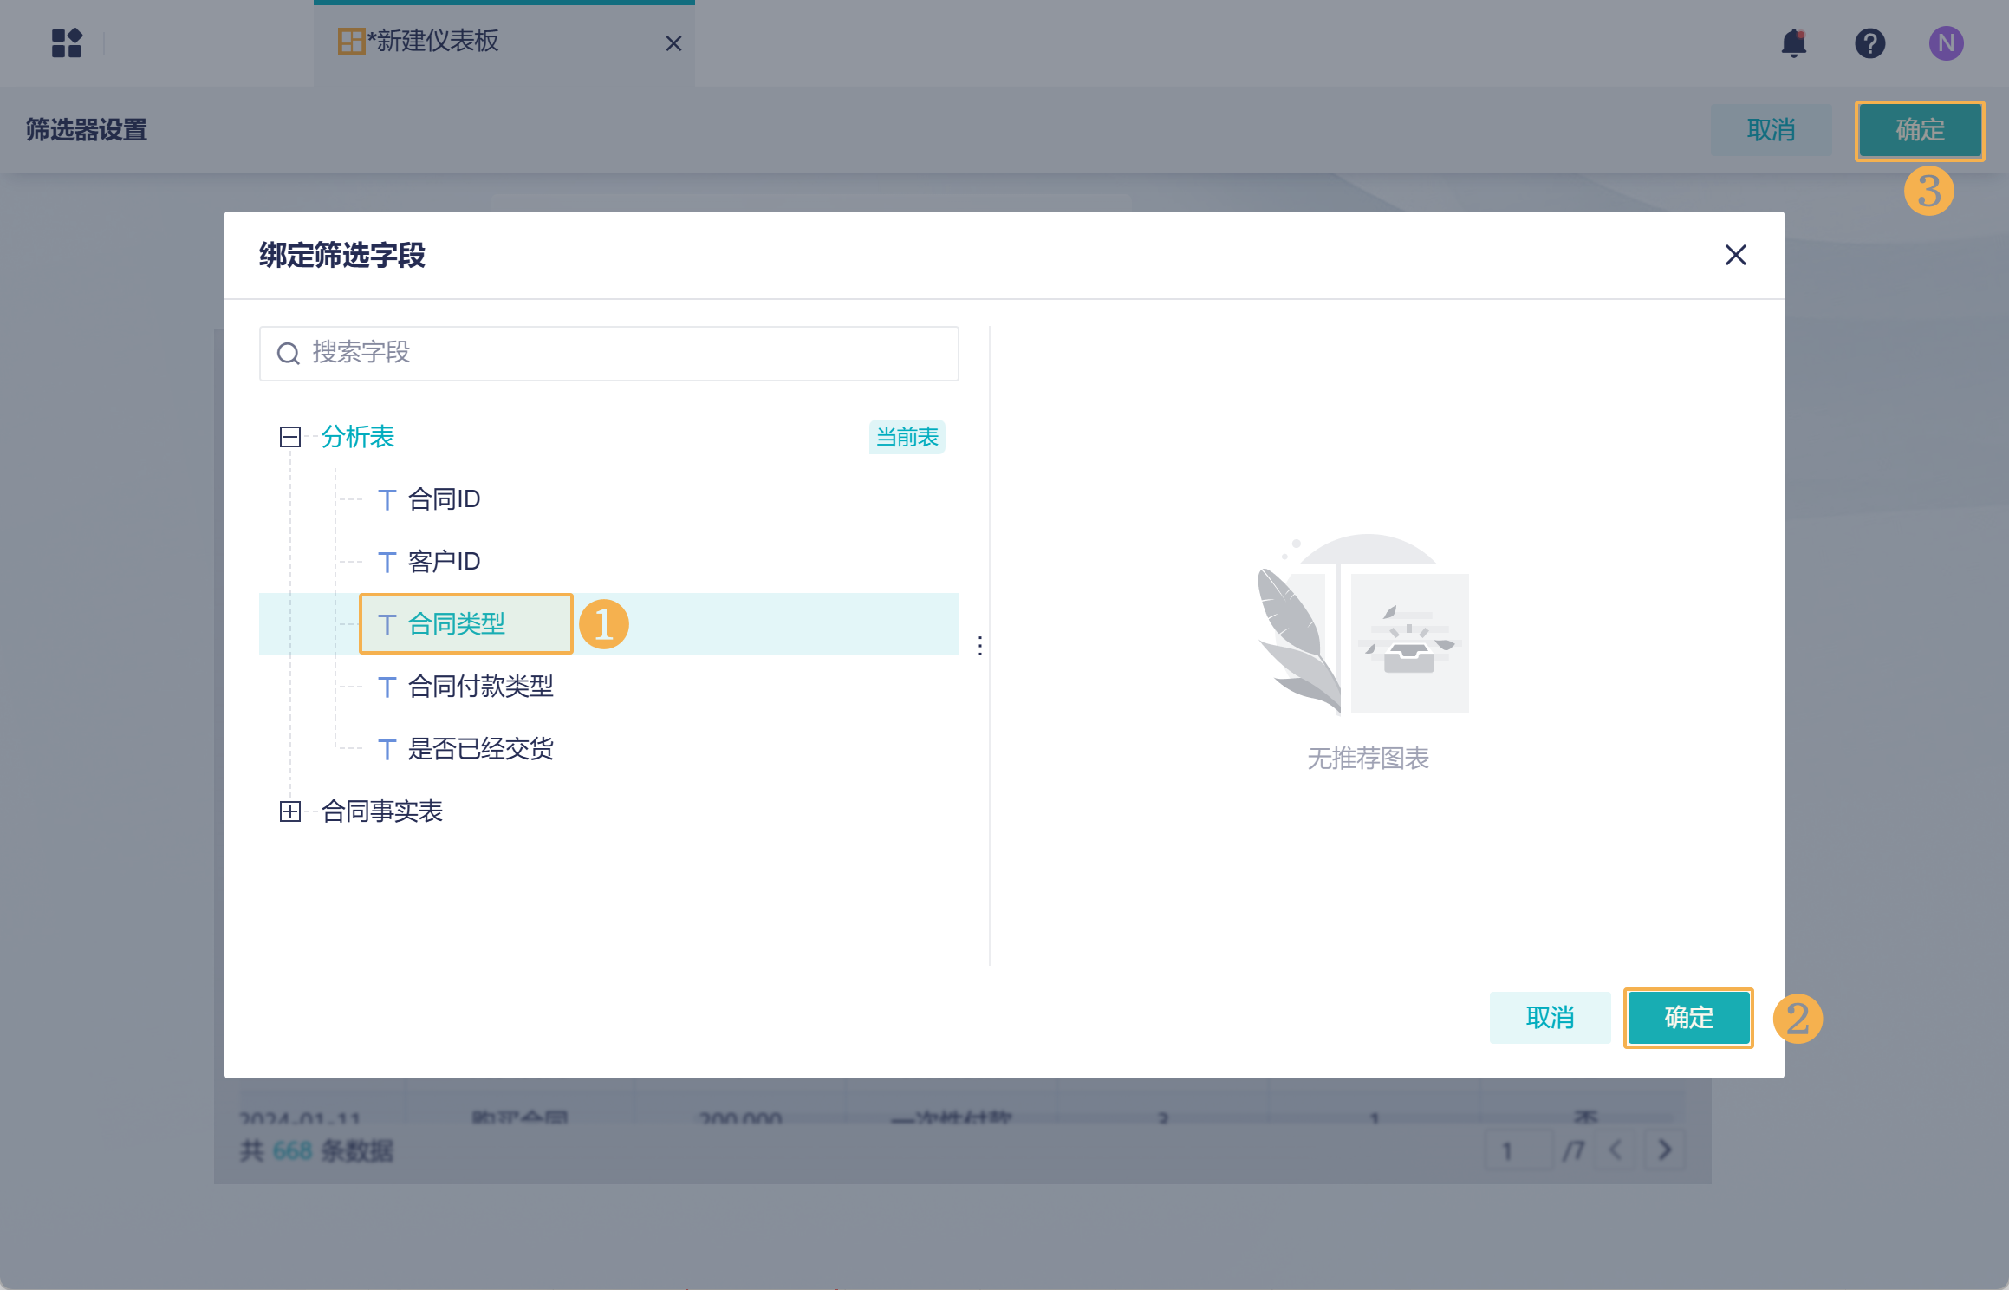Close the 绑定筛选字段 dialog
Image resolution: width=2009 pixels, height=1290 pixels.
[x=1735, y=255]
